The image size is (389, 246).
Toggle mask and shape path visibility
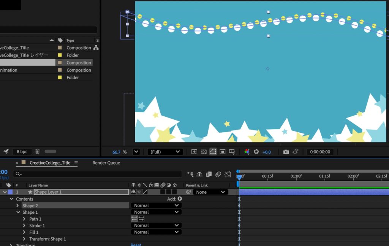point(213,152)
